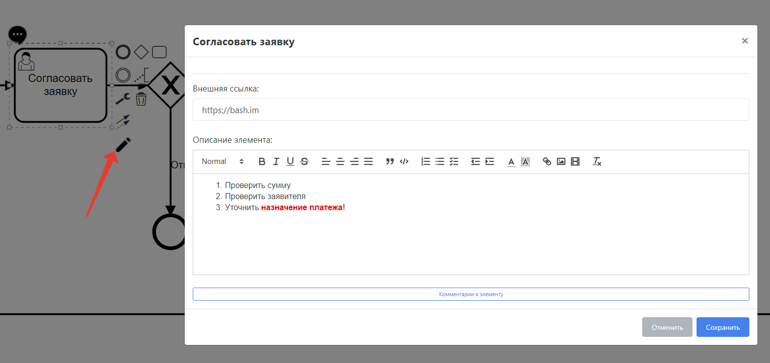
Task: Insert a blockquote
Action: pos(390,161)
